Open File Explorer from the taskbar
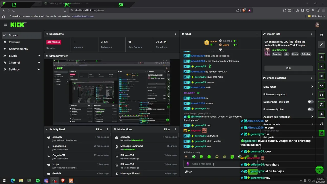Image resolution: width=327 pixels, height=184 pixels. (x=21, y=181)
